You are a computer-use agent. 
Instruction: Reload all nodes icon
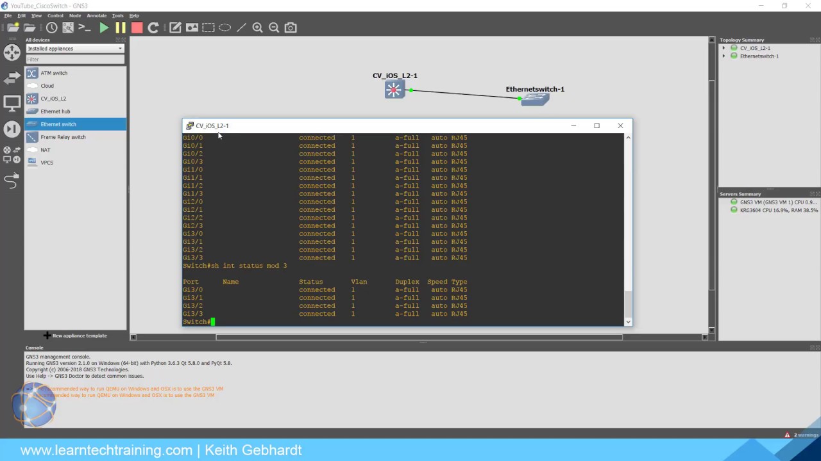pyautogui.click(x=153, y=28)
